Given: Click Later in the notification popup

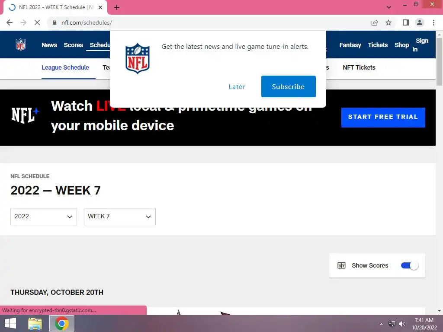Looking at the screenshot, I should 237,86.
